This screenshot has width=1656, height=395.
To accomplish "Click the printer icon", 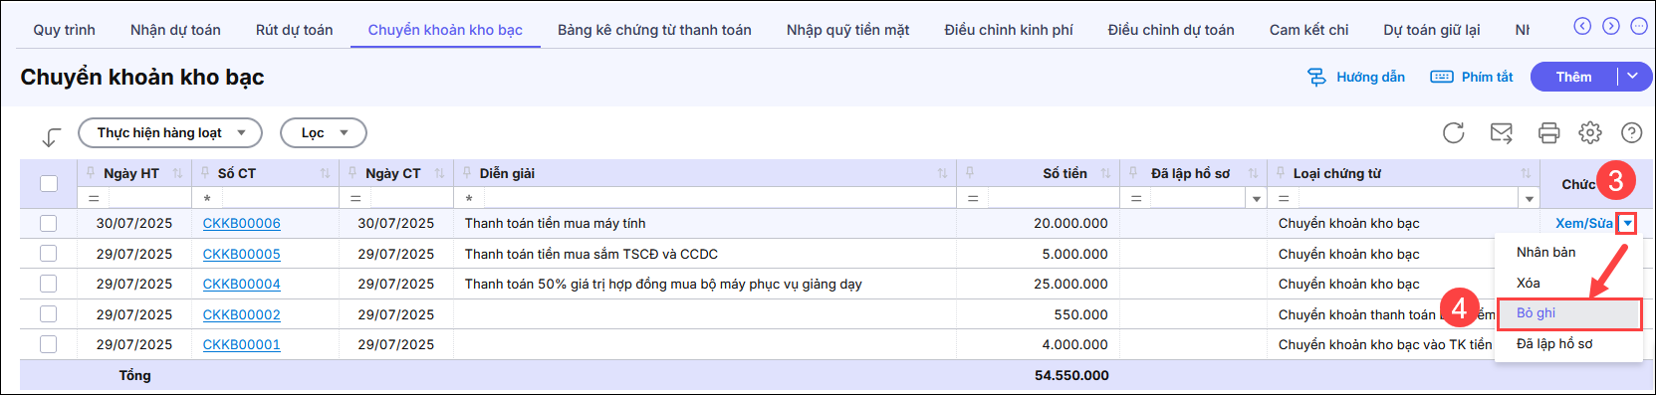I will coord(1548,132).
